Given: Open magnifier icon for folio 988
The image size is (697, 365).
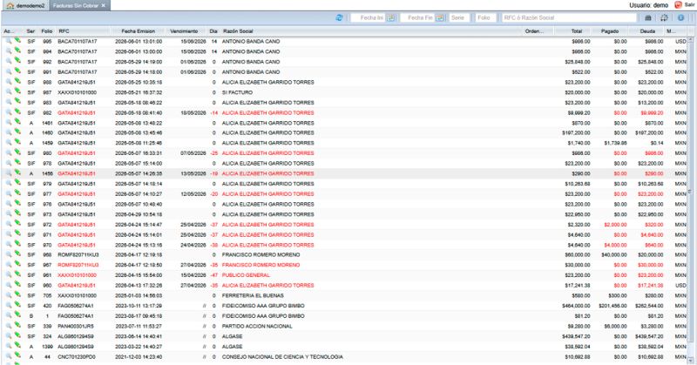Looking at the screenshot, I should coord(9,82).
